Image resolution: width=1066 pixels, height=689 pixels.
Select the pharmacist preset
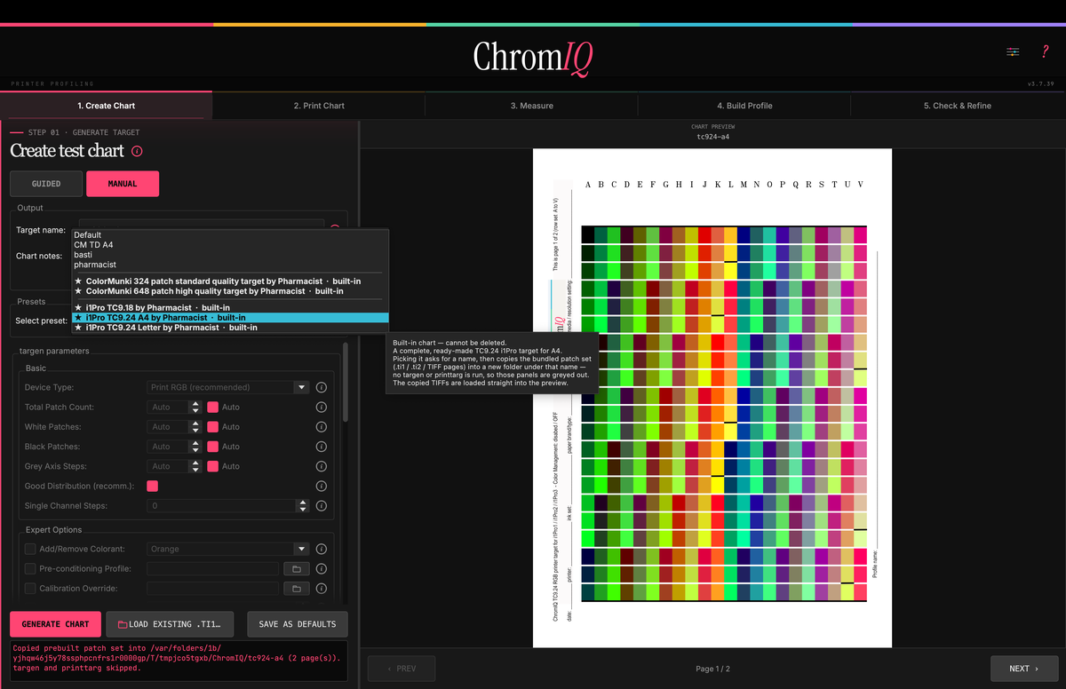(230, 265)
